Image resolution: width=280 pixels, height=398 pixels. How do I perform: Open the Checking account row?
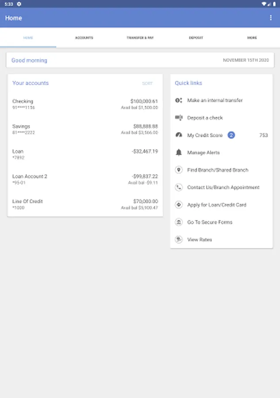85,104
